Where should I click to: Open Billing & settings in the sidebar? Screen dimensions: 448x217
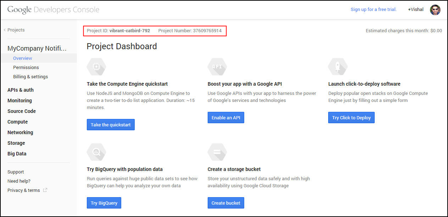[30, 76]
